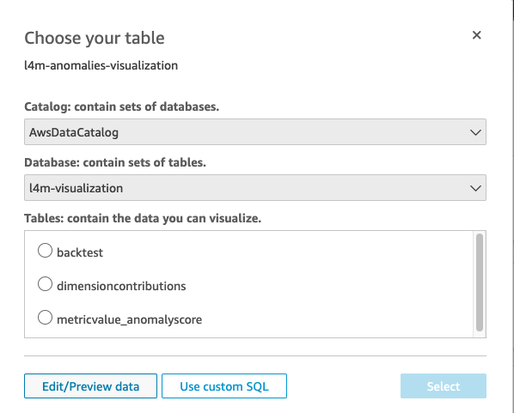Click the Select button

pyautogui.click(x=444, y=386)
